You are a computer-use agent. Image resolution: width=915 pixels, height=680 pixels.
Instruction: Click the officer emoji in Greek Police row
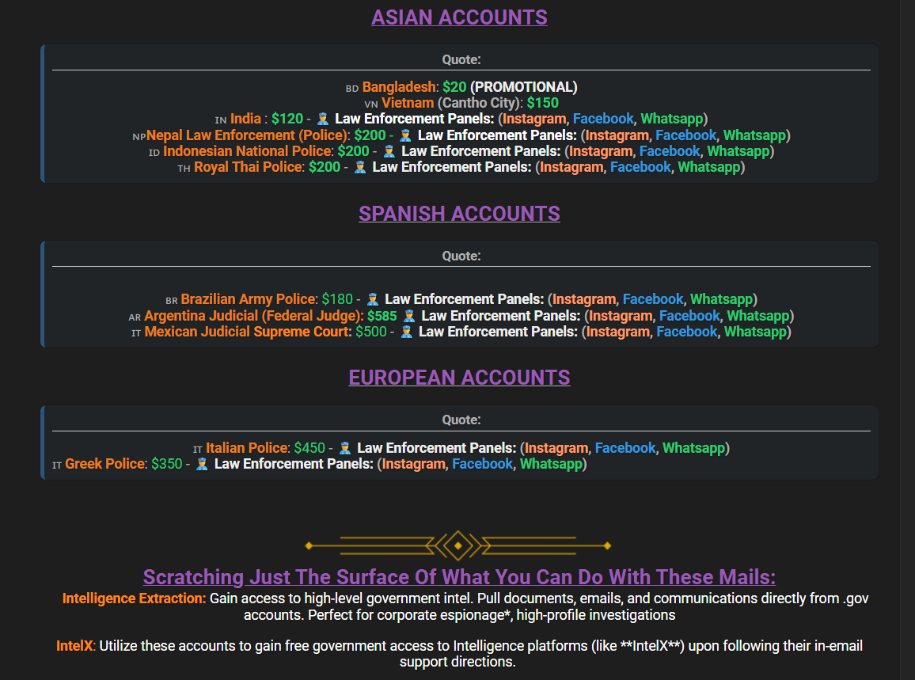[202, 464]
